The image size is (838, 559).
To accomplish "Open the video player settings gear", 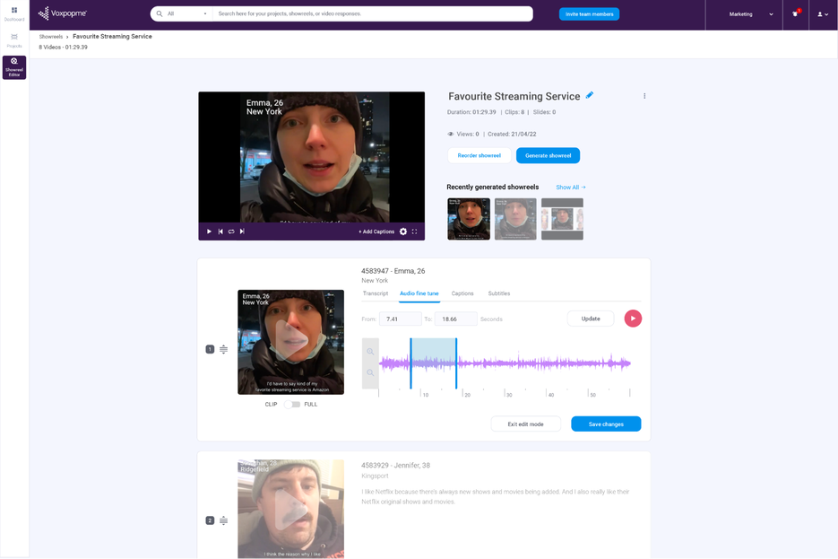I will pos(402,231).
